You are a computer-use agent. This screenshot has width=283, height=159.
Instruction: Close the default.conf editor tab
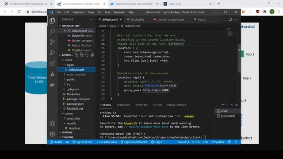(x=121, y=19)
